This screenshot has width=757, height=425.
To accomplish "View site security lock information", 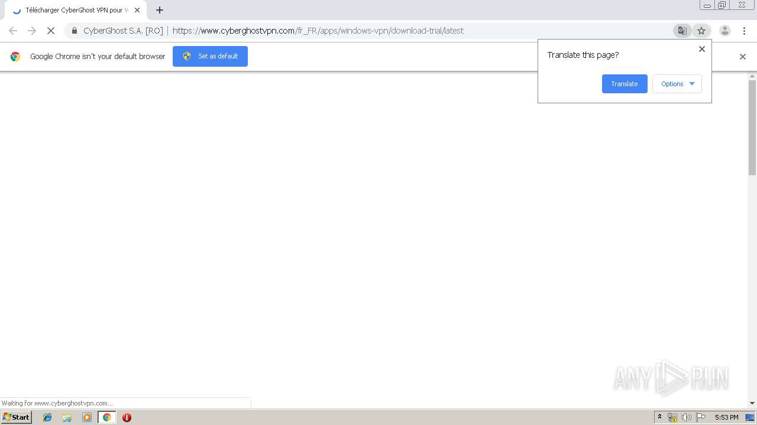I will coord(75,31).
